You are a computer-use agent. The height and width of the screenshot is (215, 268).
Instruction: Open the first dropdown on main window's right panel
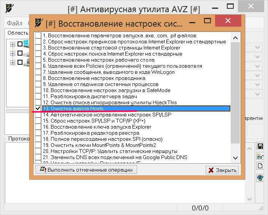(x=258, y=47)
